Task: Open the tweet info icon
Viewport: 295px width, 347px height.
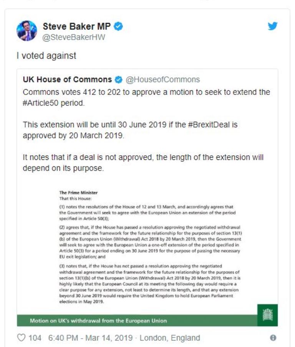Action: click(273, 338)
